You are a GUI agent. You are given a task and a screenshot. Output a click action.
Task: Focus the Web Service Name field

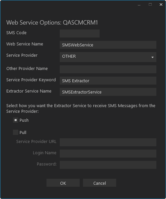click(108, 45)
